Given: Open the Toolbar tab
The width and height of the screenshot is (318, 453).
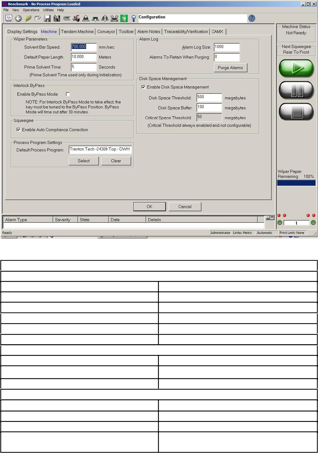Looking at the screenshot, I should [x=126, y=31].
